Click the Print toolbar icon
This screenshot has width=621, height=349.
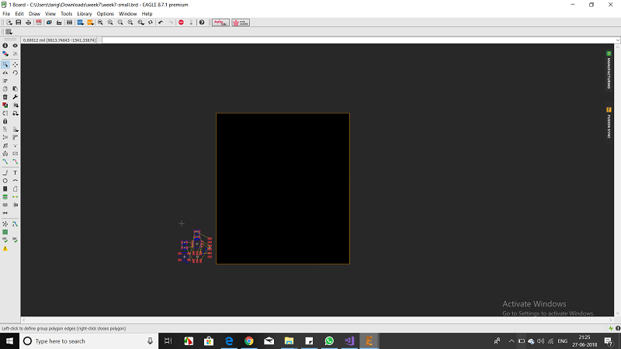[x=28, y=22]
